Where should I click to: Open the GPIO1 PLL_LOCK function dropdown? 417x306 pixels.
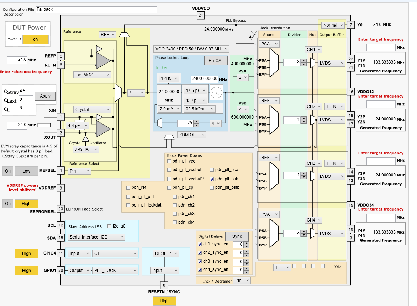tap(115, 271)
